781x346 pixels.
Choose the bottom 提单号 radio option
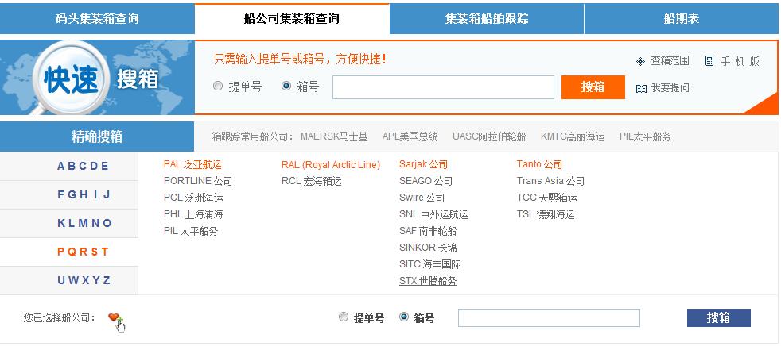[x=344, y=317]
